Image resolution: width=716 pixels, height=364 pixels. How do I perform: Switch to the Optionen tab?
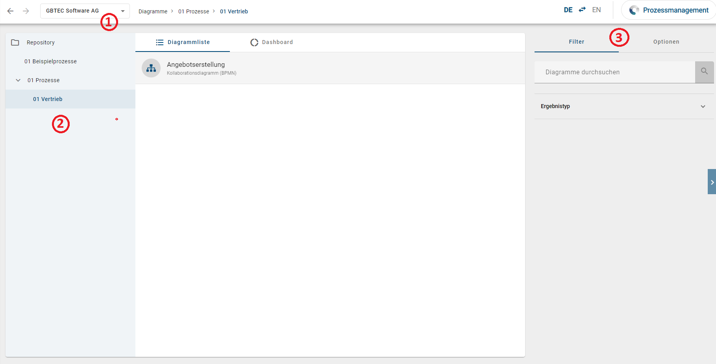point(666,42)
